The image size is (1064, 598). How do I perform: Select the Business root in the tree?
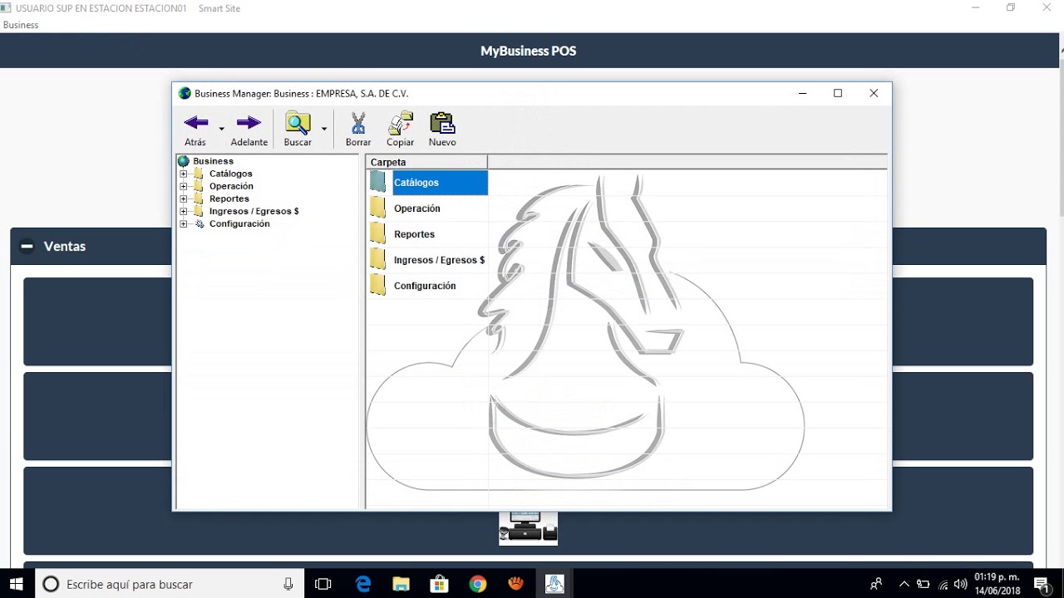[x=213, y=161]
